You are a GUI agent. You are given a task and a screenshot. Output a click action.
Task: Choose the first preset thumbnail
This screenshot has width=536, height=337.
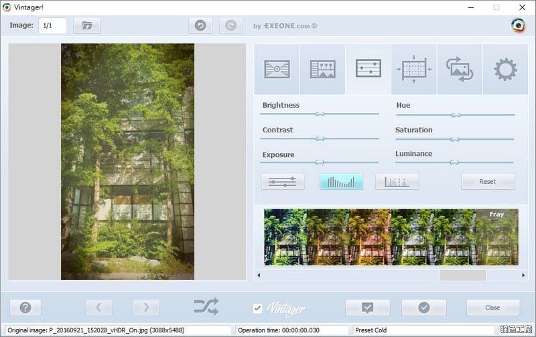(x=285, y=237)
